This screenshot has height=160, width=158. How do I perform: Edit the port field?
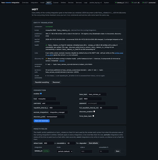[x=92, y=99]
